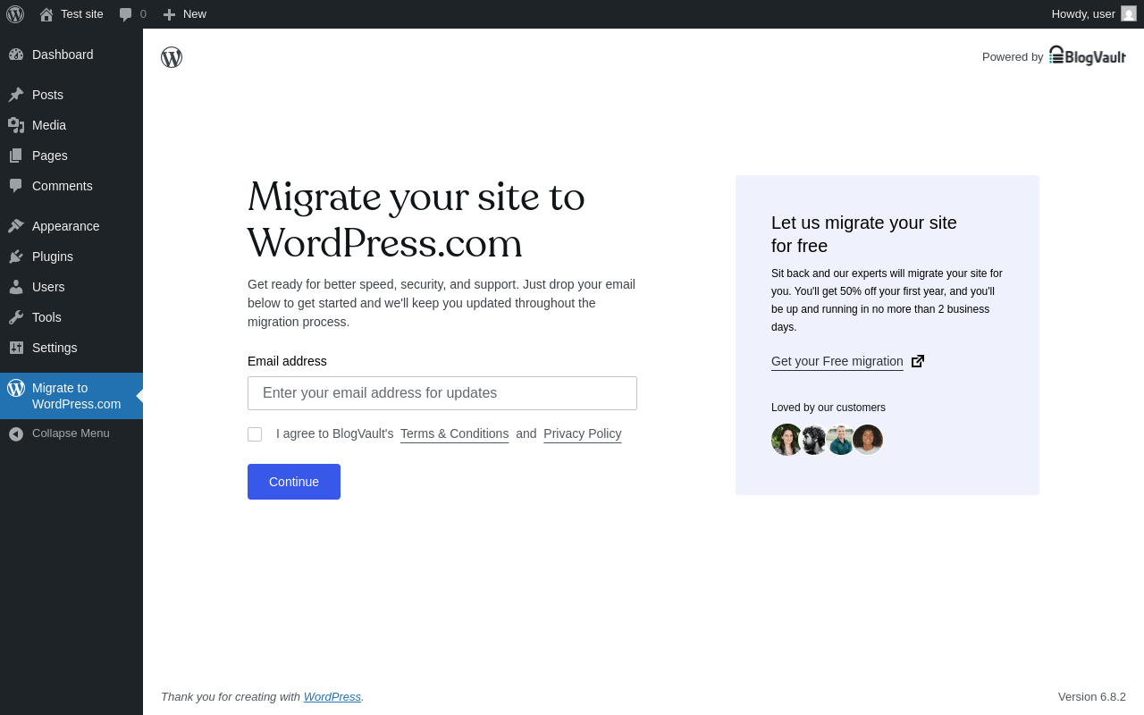Click the Media icon in sidebar
1144x715 pixels.
[16, 125]
